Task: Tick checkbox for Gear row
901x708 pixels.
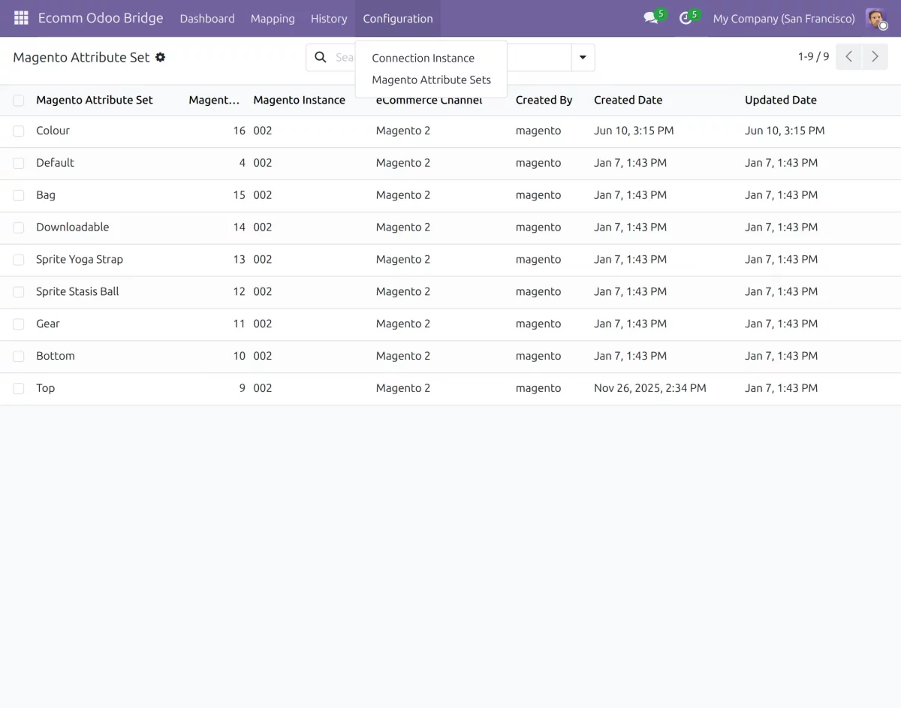Action: coord(19,325)
